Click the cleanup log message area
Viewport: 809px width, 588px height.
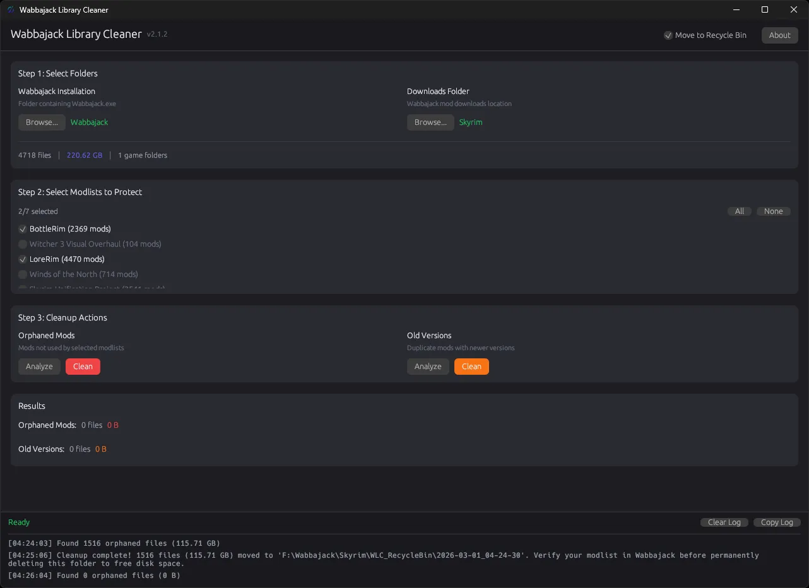379,559
